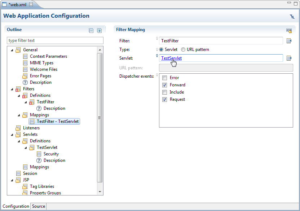The height and width of the screenshot is (211, 300).
Task: Open the TestServlet hyperlink in Servlet field
Action: pos(171,58)
